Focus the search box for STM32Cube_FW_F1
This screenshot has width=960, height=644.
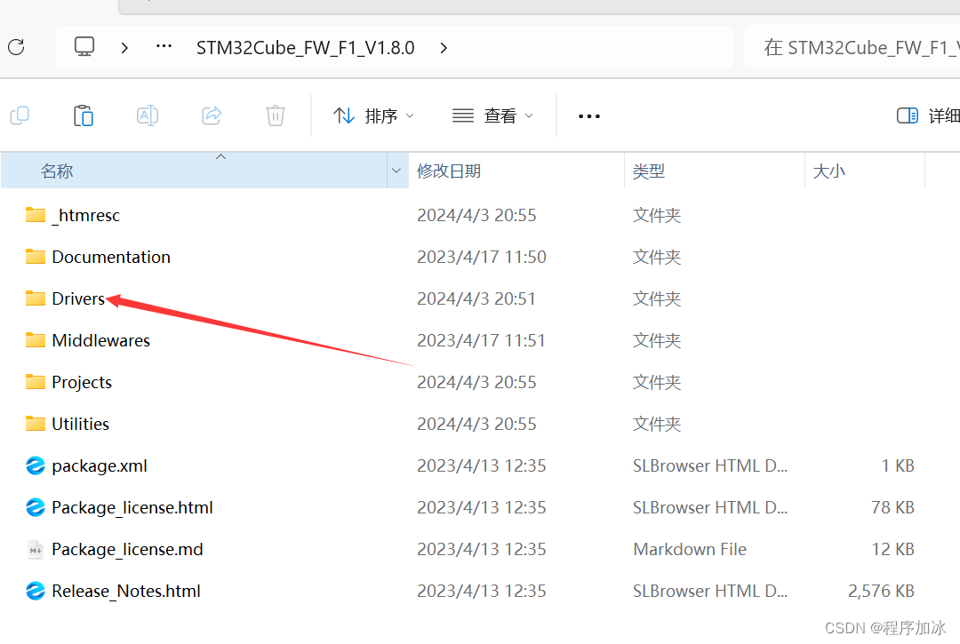[x=852, y=47]
